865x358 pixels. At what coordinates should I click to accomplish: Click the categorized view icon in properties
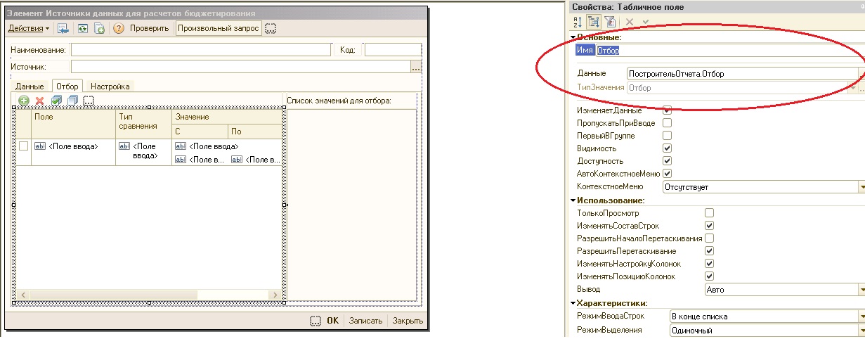(x=592, y=22)
